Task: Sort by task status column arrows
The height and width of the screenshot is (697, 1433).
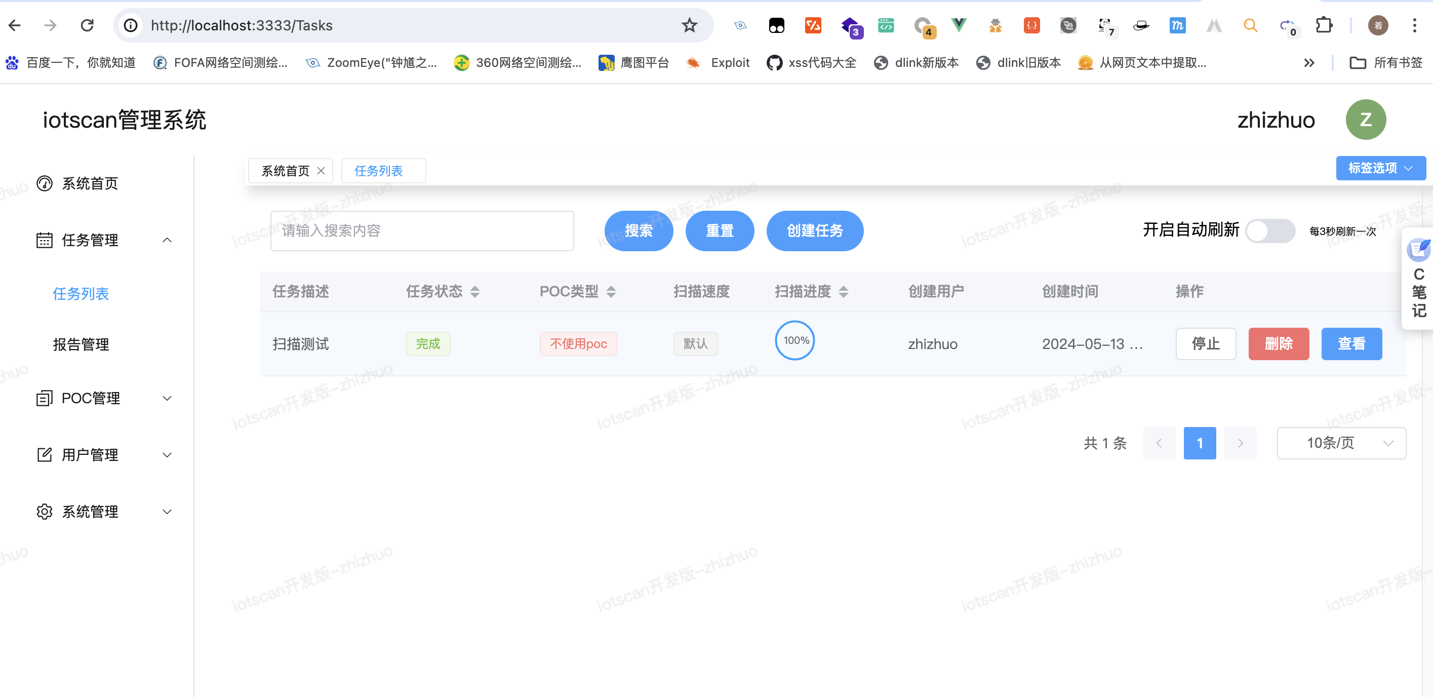Action: pyautogui.click(x=474, y=292)
